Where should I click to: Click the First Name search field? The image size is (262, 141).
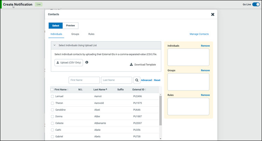[84, 80]
